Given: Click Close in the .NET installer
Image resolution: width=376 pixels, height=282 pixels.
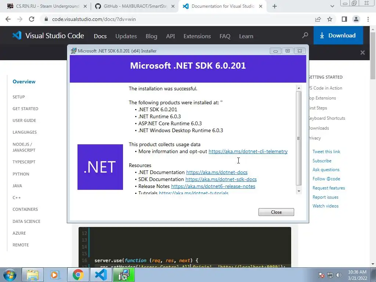Looking at the screenshot, I should tap(276, 212).
